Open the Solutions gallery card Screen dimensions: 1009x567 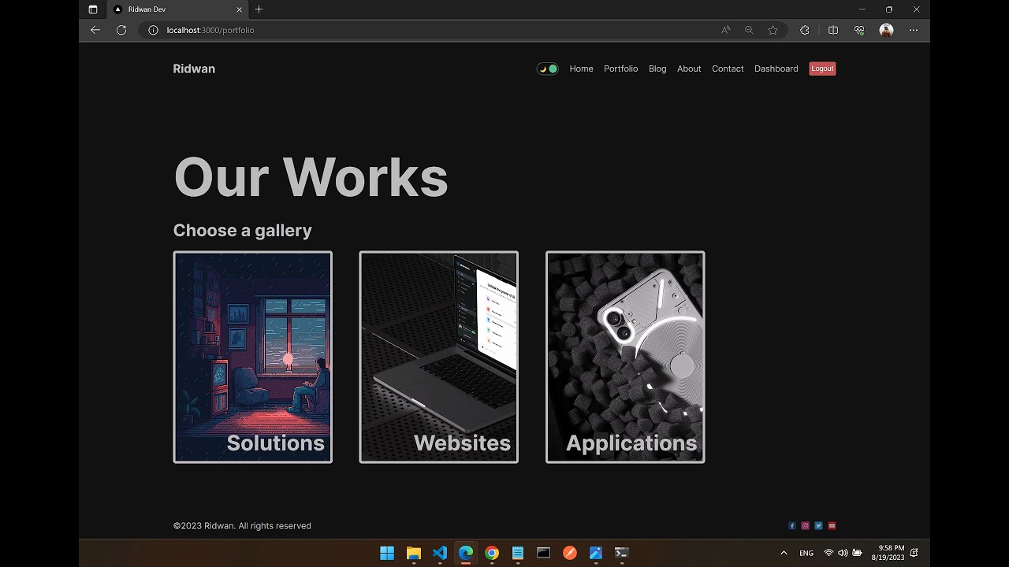pyautogui.click(x=252, y=357)
